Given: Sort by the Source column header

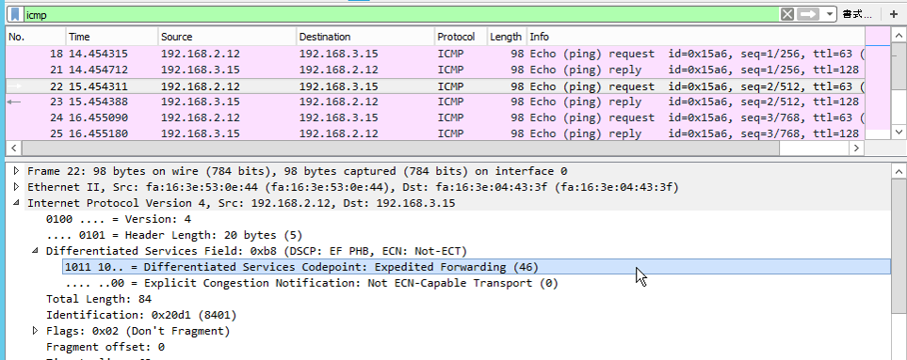Looking at the screenshot, I should [227, 37].
